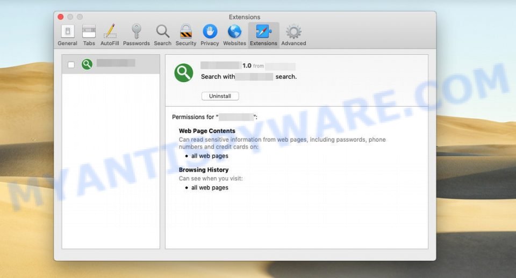Close the Extensions window
516x278 pixels.
pyautogui.click(x=61, y=17)
